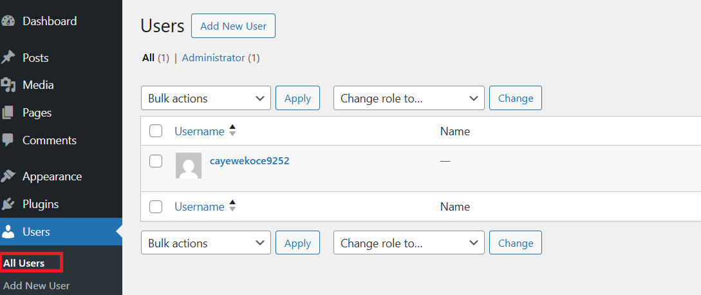The height and width of the screenshot is (295, 701).
Task: Click the Add New User button beside heading
Action: tap(234, 26)
